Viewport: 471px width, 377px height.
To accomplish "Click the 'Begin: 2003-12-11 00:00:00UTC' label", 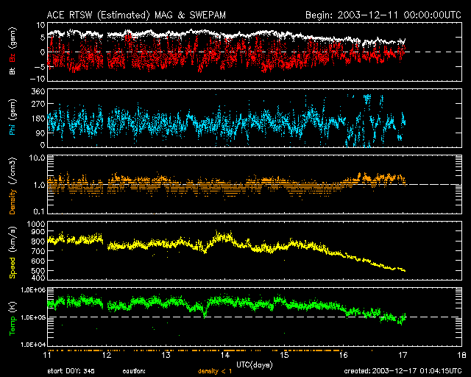I will pyautogui.click(x=383, y=15).
